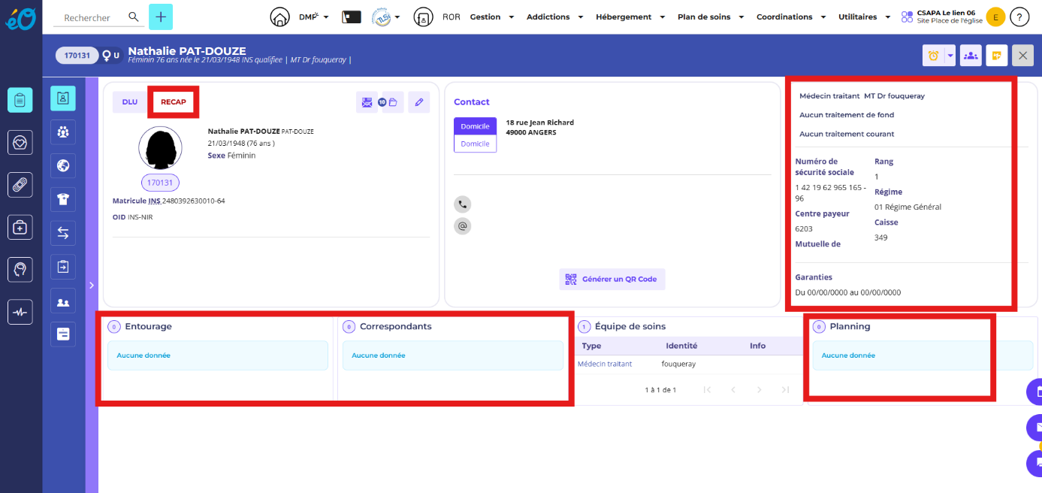Click the group people icon in patient header

click(971, 56)
